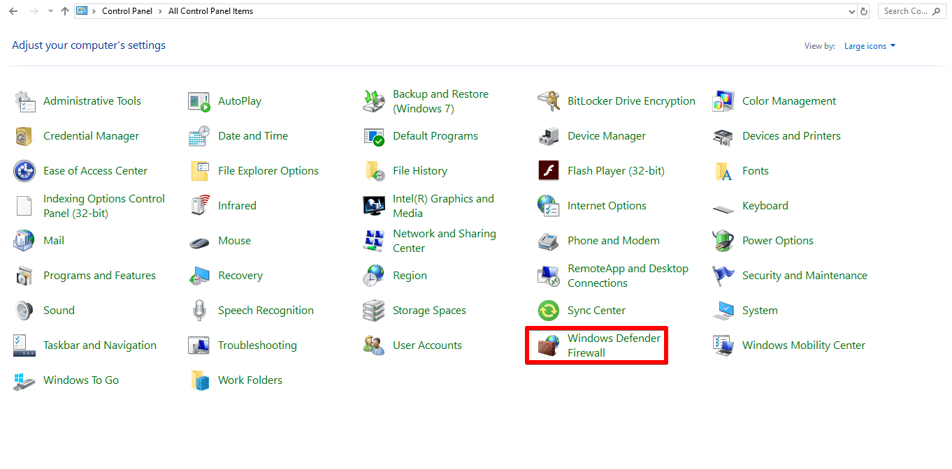Open Ease of Access Center
The image size is (952, 469).
pos(94,170)
